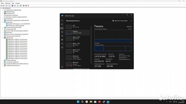Select Мыши и иные указывающие устройства item
Image resolution: width=186 pixels, height=104 pixels.
(17, 34)
